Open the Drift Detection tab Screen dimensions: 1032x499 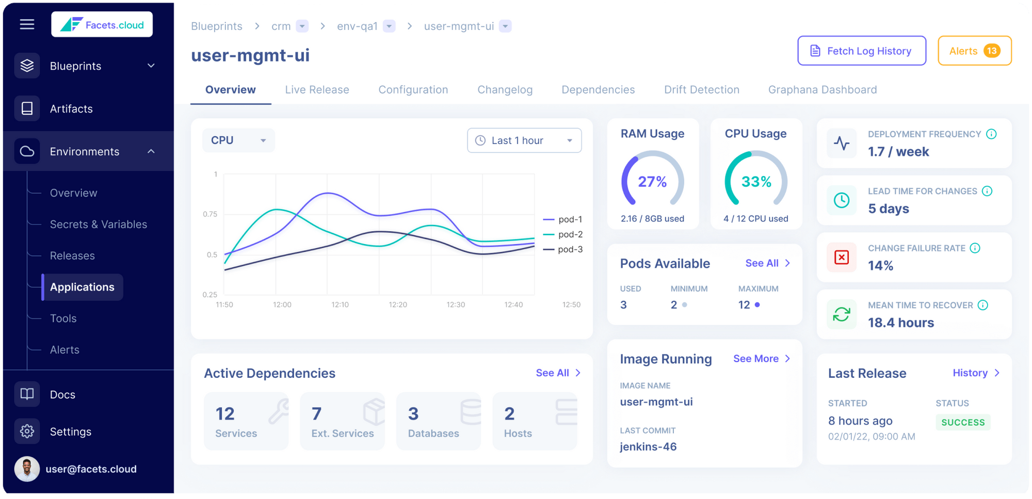point(701,89)
